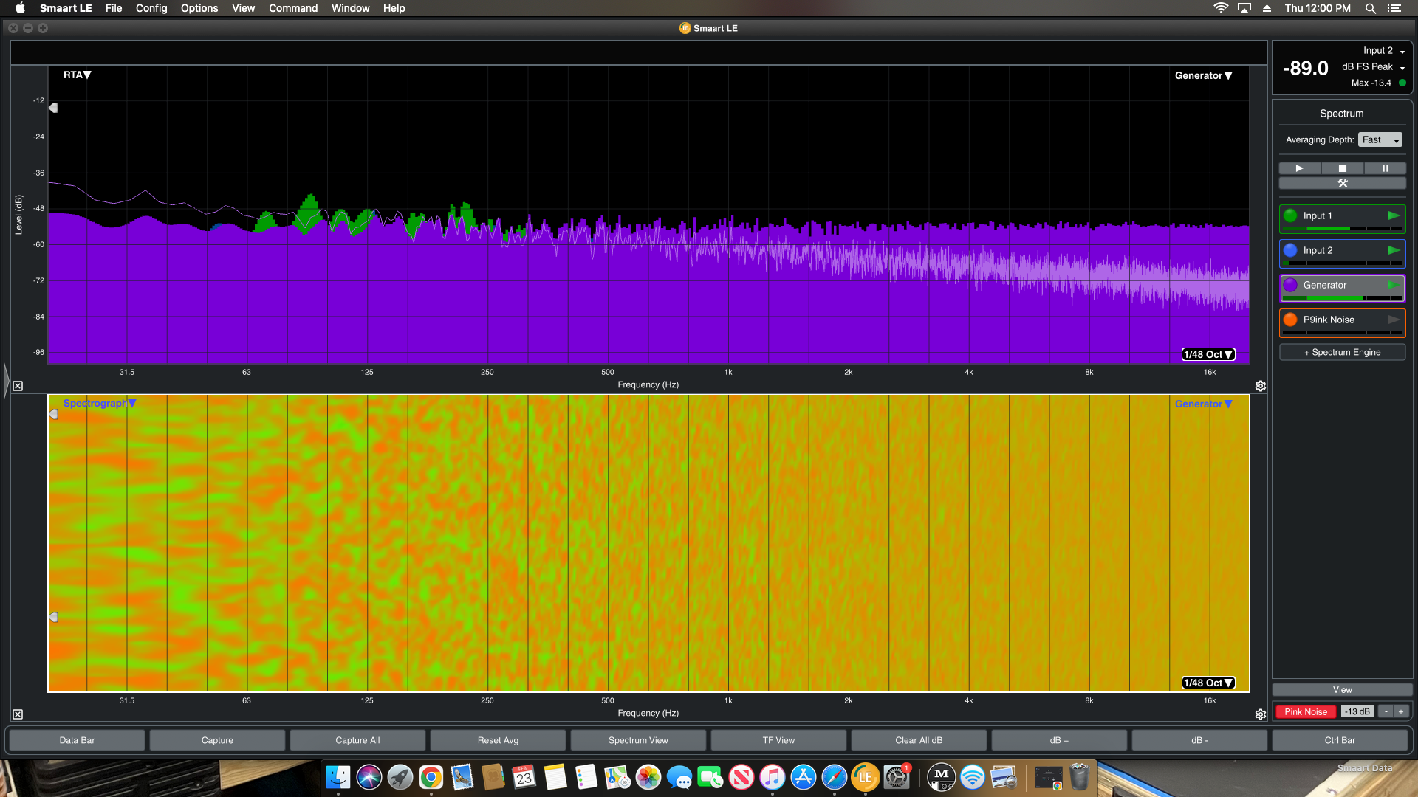
Task: Click Spectrograph lower threshold marker
Action: tap(53, 617)
